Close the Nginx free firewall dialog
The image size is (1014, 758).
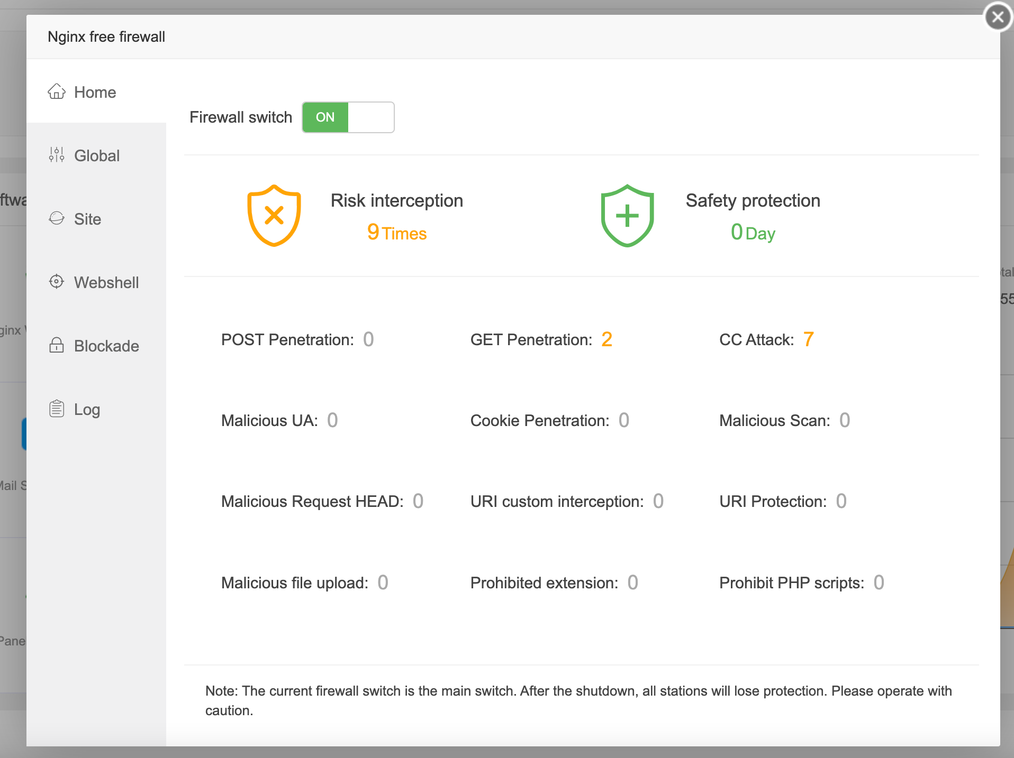click(998, 17)
